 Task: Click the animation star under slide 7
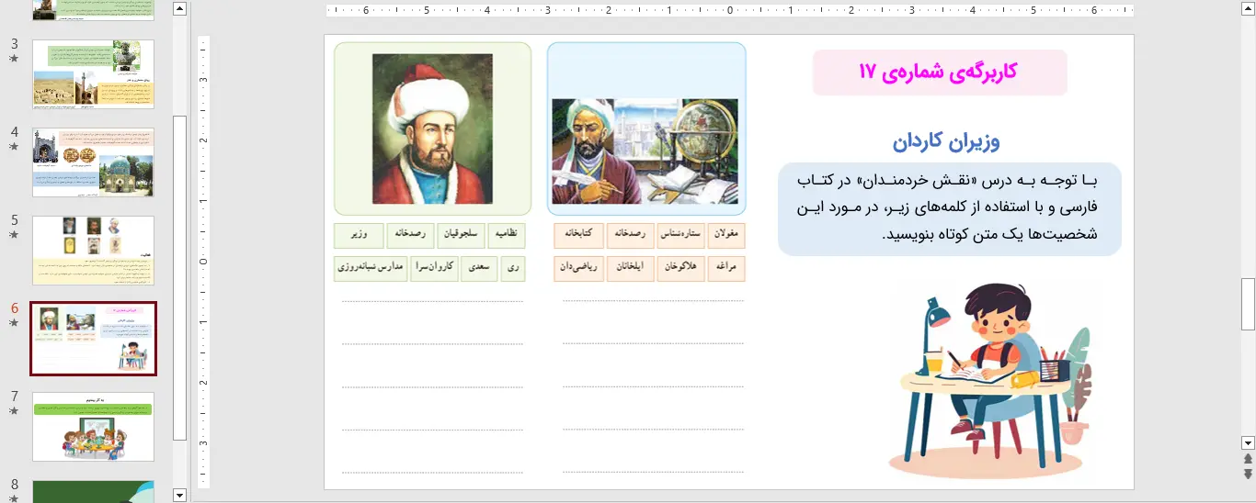pyautogui.click(x=14, y=411)
